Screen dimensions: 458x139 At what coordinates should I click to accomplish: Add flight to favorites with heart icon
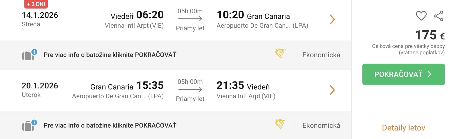(421, 16)
